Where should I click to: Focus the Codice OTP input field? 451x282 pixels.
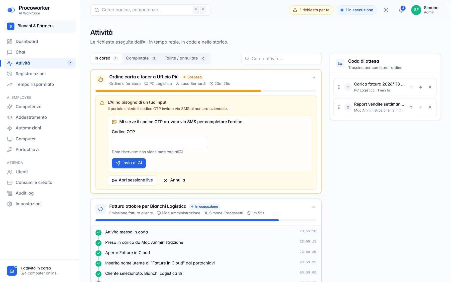pos(160,143)
